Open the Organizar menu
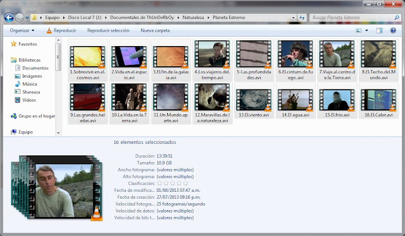The height and width of the screenshot is (236, 405). pyautogui.click(x=22, y=30)
